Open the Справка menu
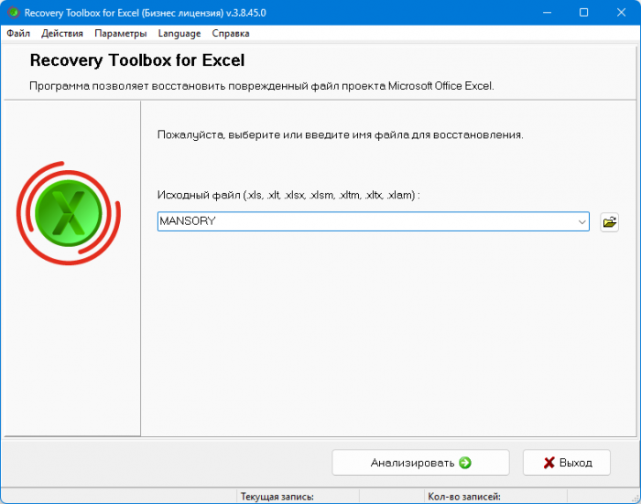This screenshot has height=504, width=641. click(x=231, y=33)
